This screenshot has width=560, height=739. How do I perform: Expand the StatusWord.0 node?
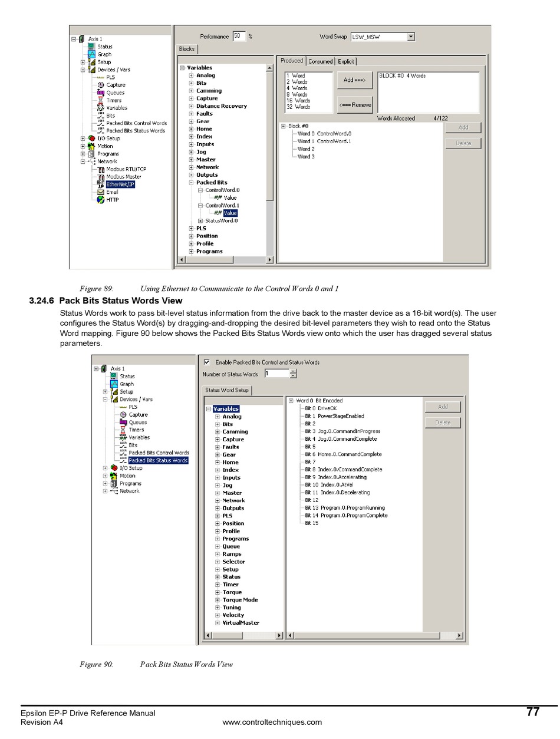point(200,221)
